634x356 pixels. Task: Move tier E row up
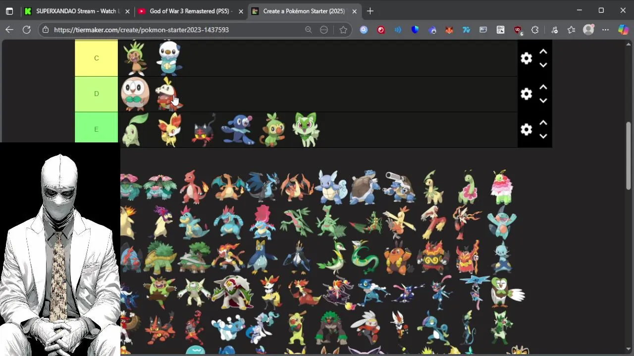[x=543, y=123]
